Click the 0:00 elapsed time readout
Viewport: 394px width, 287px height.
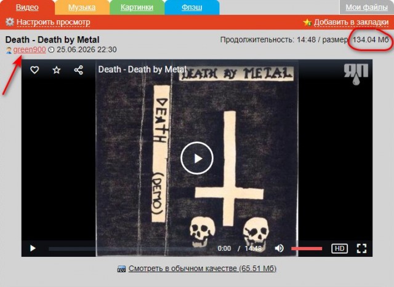tap(224, 248)
